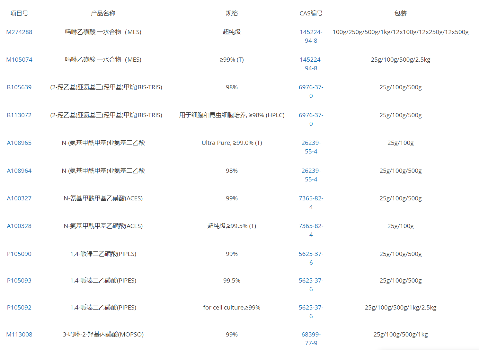Open item number B113072
Screen dimensions: 479x350
(x=19, y=115)
